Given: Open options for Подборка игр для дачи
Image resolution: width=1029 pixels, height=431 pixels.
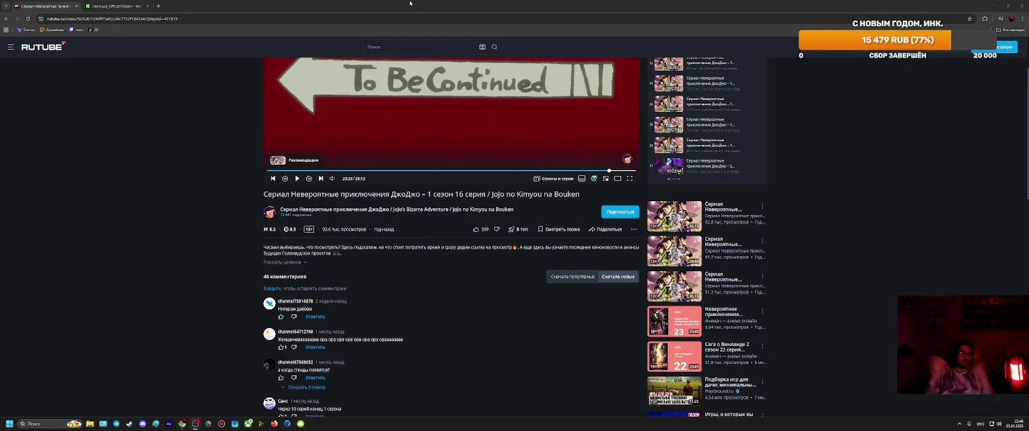Looking at the screenshot, I should point(762,381).
